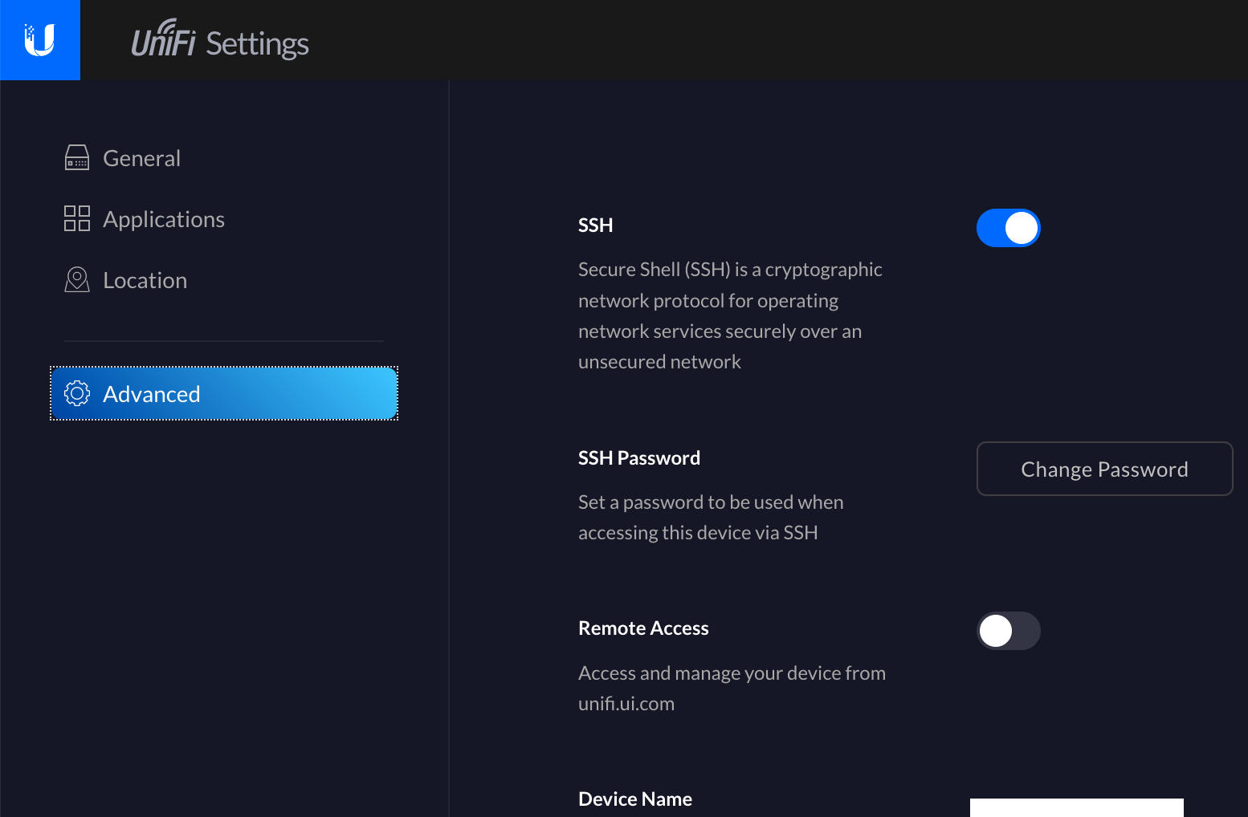This screenshot has height=817, width=1248.
Task: Click the Remote Access heading
Action: point(643,628)
